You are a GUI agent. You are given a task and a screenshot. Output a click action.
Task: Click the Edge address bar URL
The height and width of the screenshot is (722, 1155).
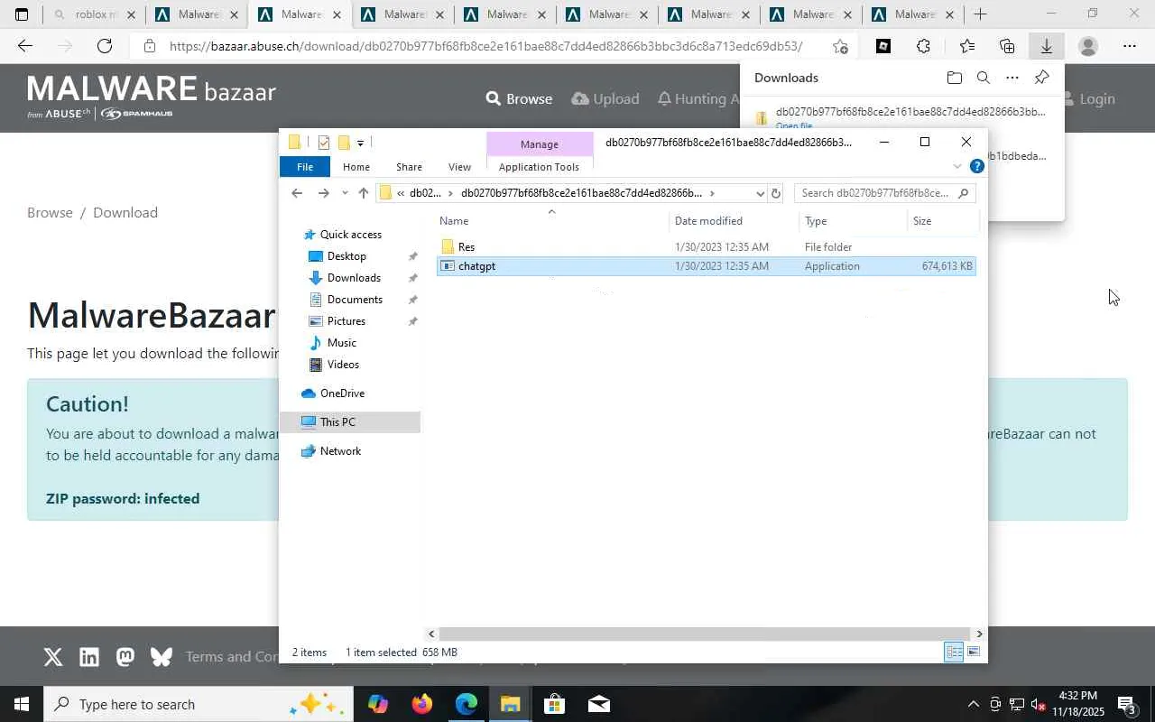pos(485,46)
